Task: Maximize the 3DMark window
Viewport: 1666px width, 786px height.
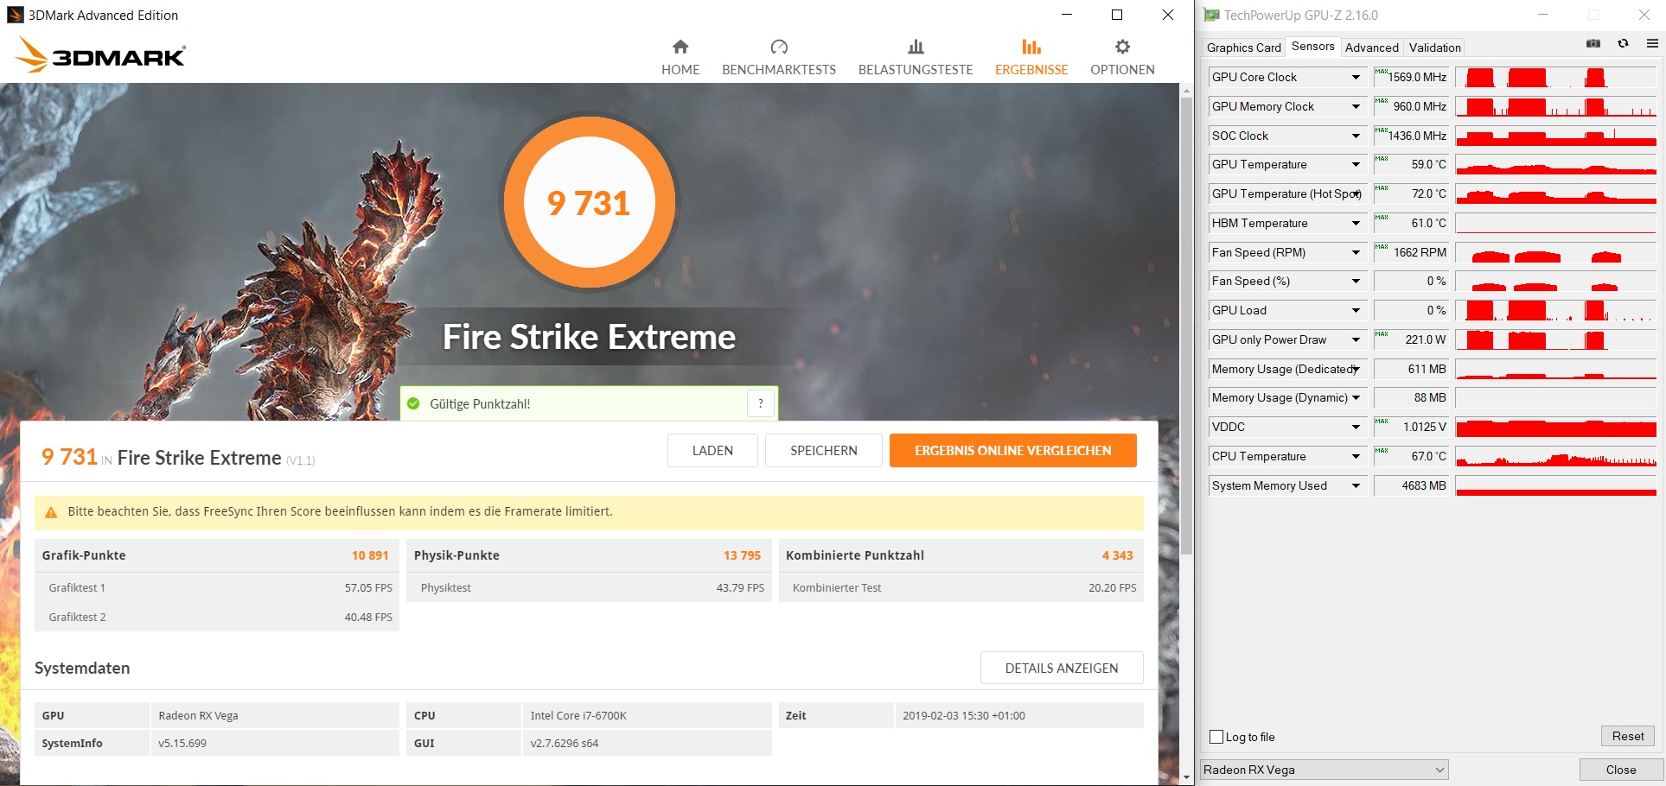Action: coord(1117,15)
